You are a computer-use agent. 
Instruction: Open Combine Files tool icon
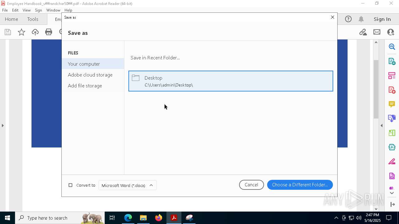pyautogui.click(x=392, y=119)
